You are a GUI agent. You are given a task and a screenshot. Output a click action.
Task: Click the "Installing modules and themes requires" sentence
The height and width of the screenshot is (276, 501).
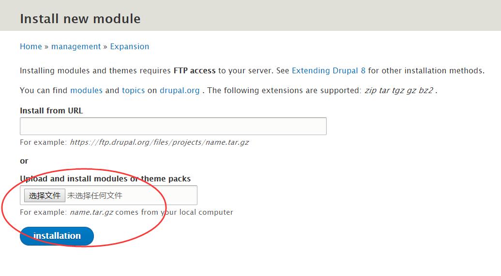click(x=95, y=70)
